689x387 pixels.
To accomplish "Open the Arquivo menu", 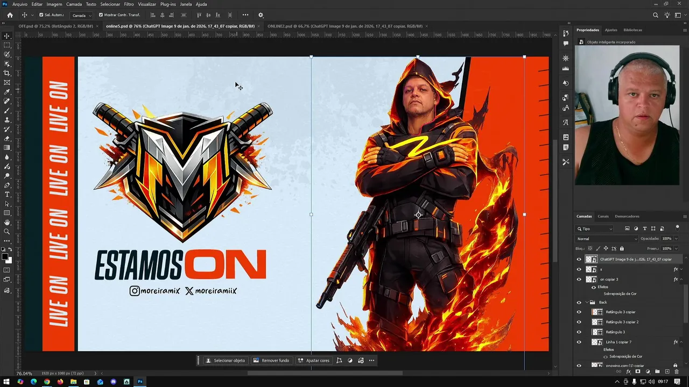I will tap(19, 4).
